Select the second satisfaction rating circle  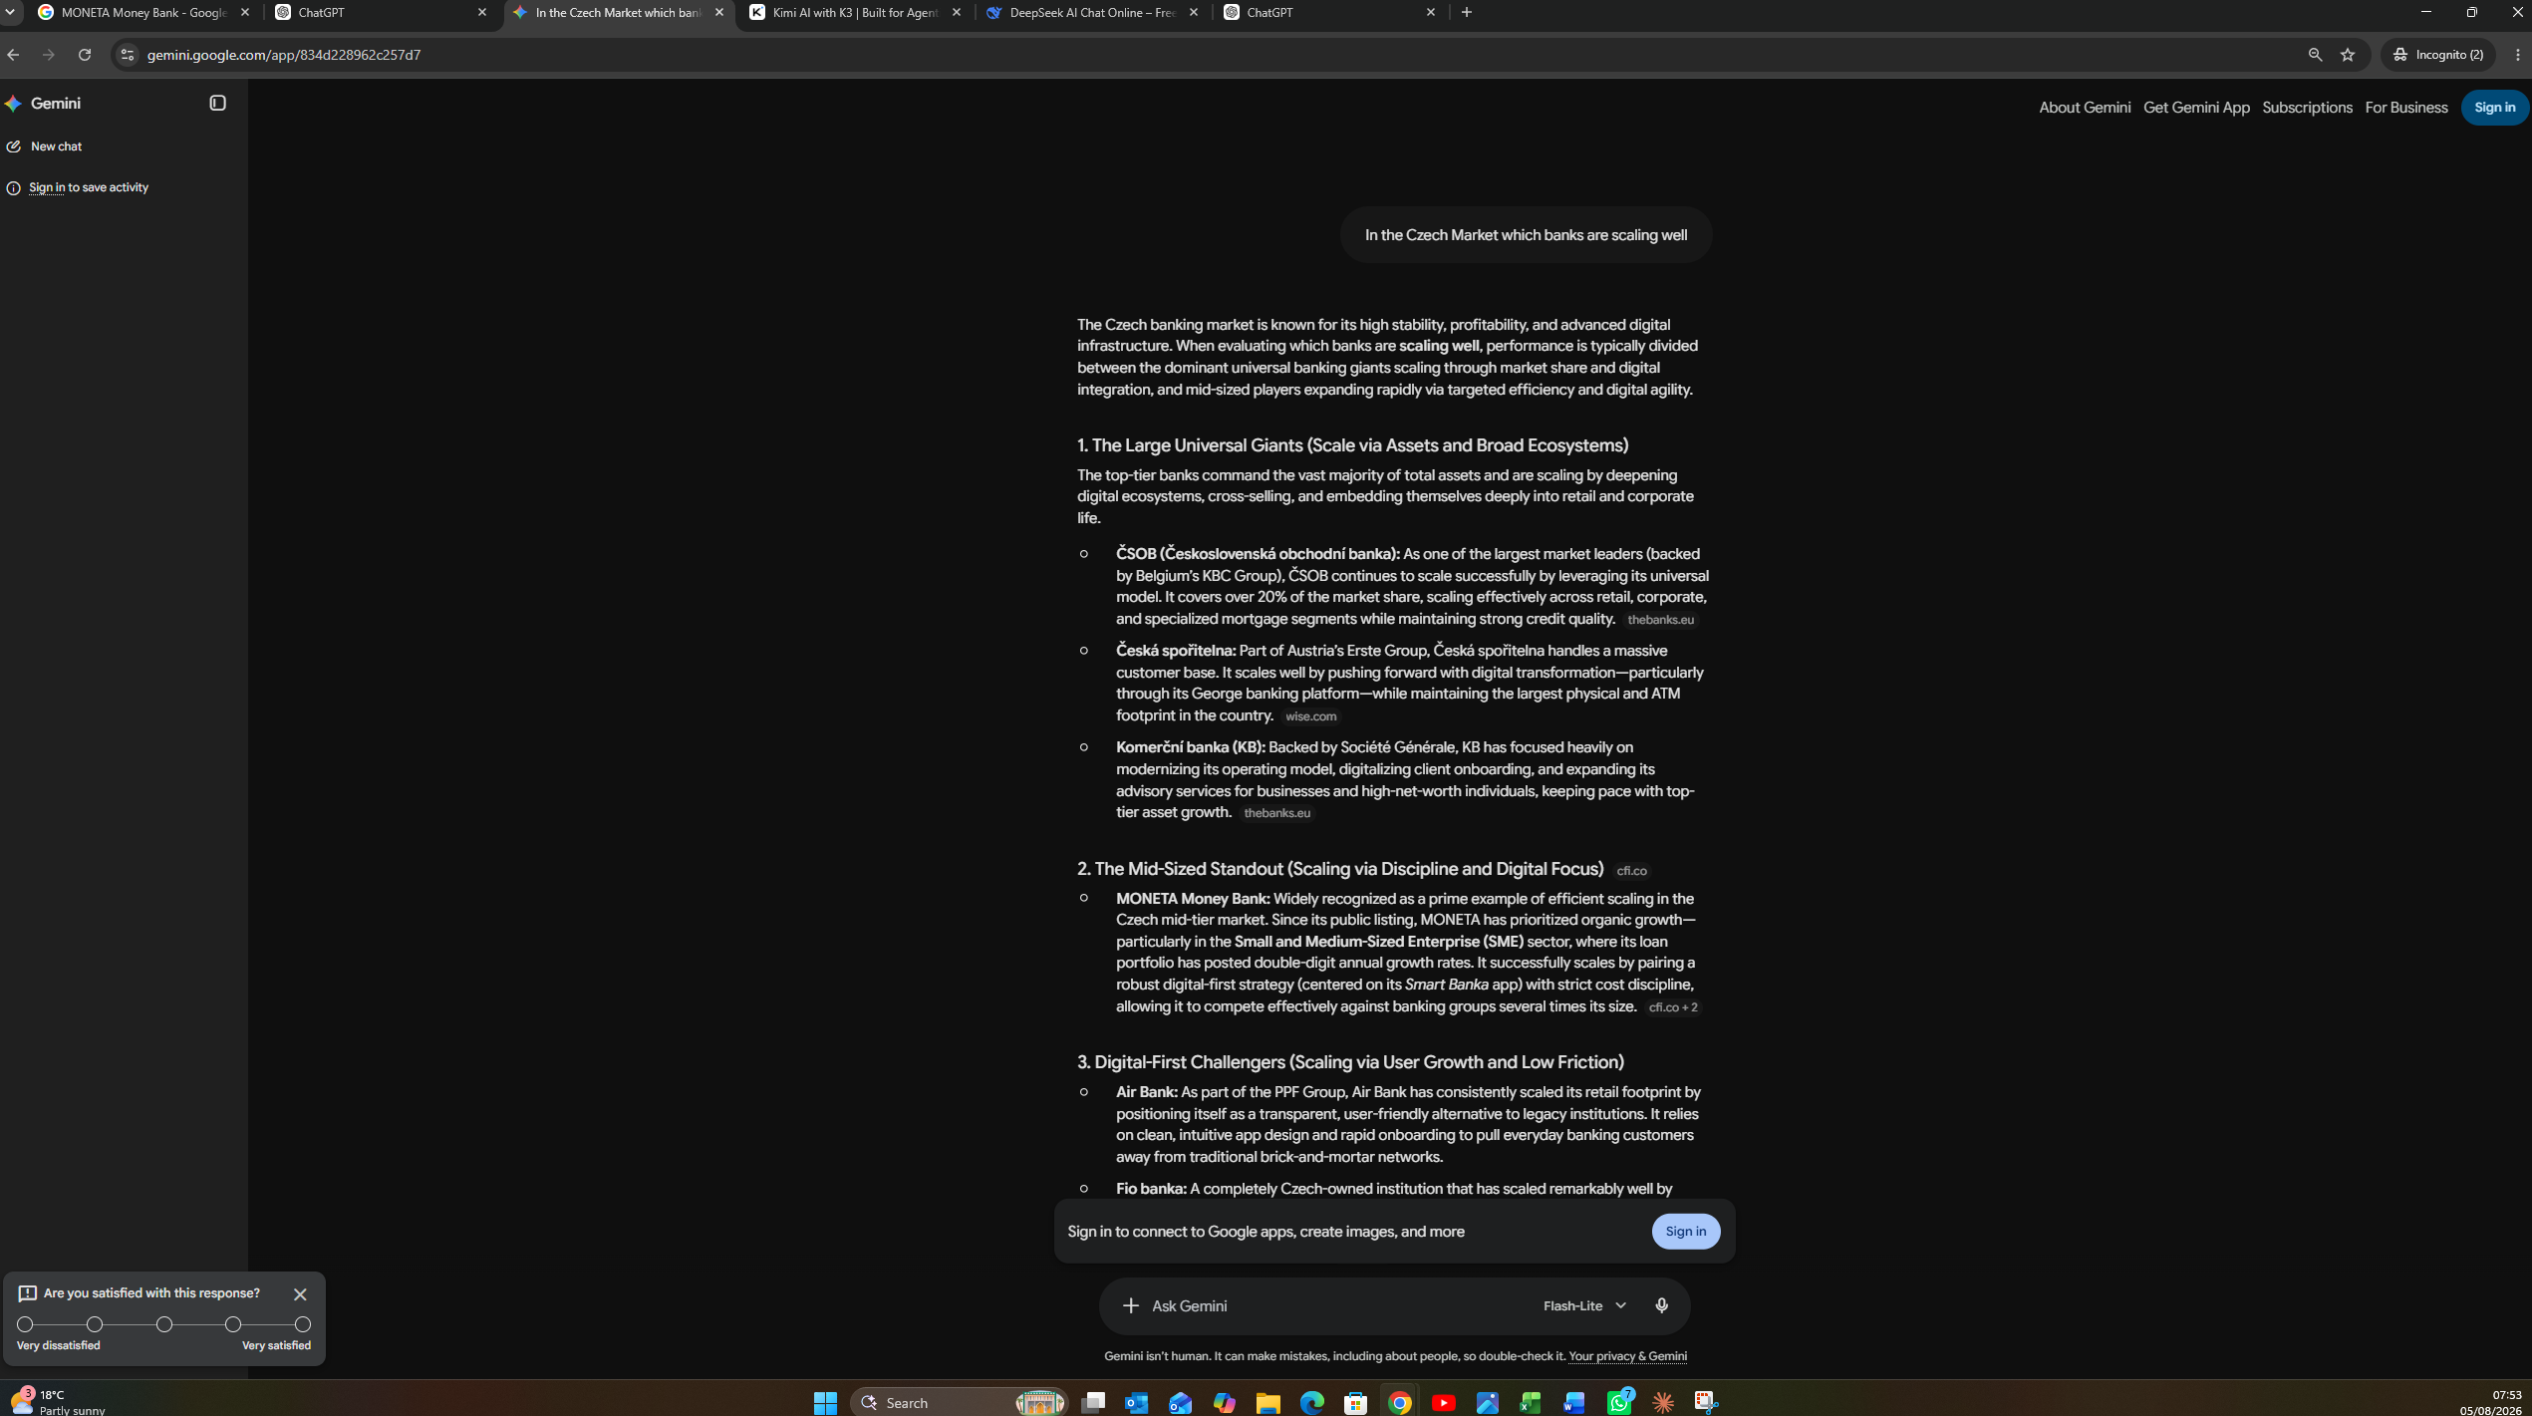pyautogui.click(x=95, y=1324)
